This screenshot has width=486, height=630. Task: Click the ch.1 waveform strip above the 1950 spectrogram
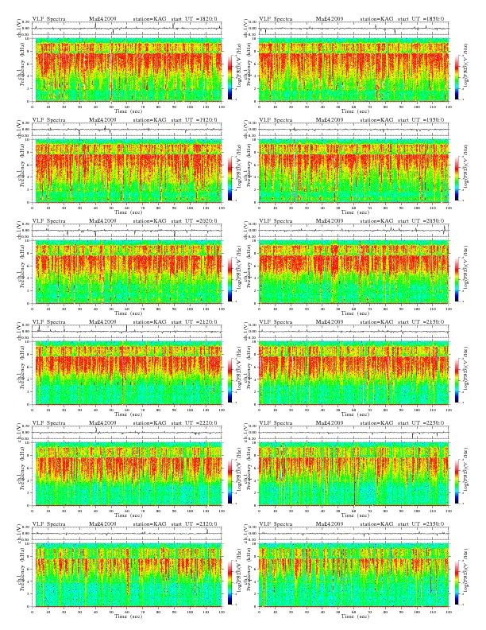(x=353, y=130)
